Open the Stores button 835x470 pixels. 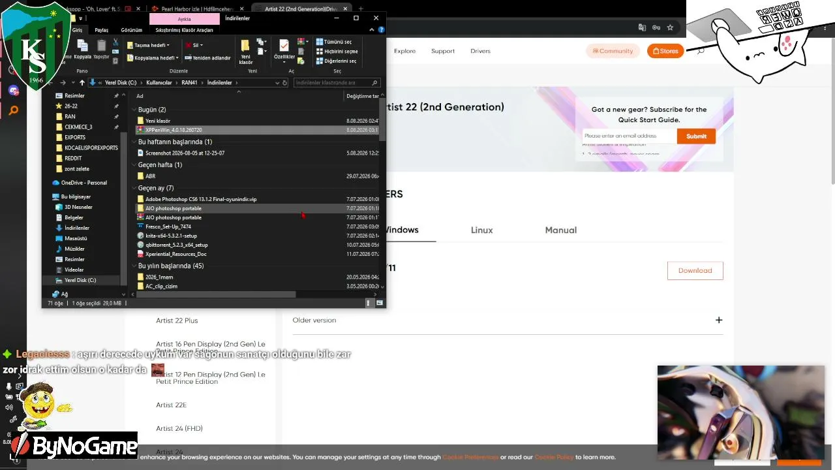[x=665, y=51]
